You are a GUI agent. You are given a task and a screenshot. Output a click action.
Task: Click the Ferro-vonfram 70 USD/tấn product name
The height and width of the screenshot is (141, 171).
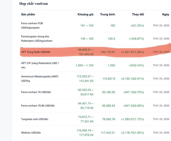[x=38, y=92]
